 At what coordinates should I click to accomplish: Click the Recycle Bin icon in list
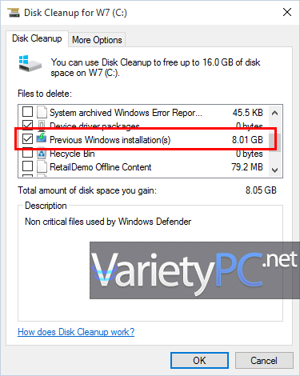[42, 154]
